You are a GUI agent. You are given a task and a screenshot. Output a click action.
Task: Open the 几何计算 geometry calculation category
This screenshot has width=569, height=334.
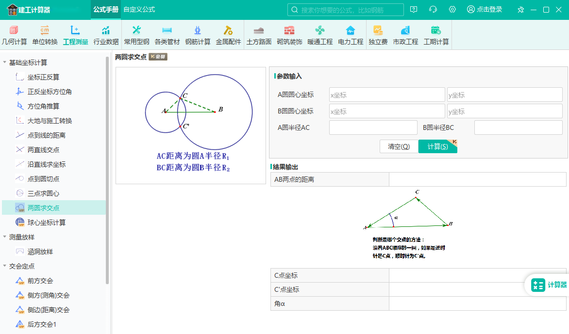(x=14, y=35)
